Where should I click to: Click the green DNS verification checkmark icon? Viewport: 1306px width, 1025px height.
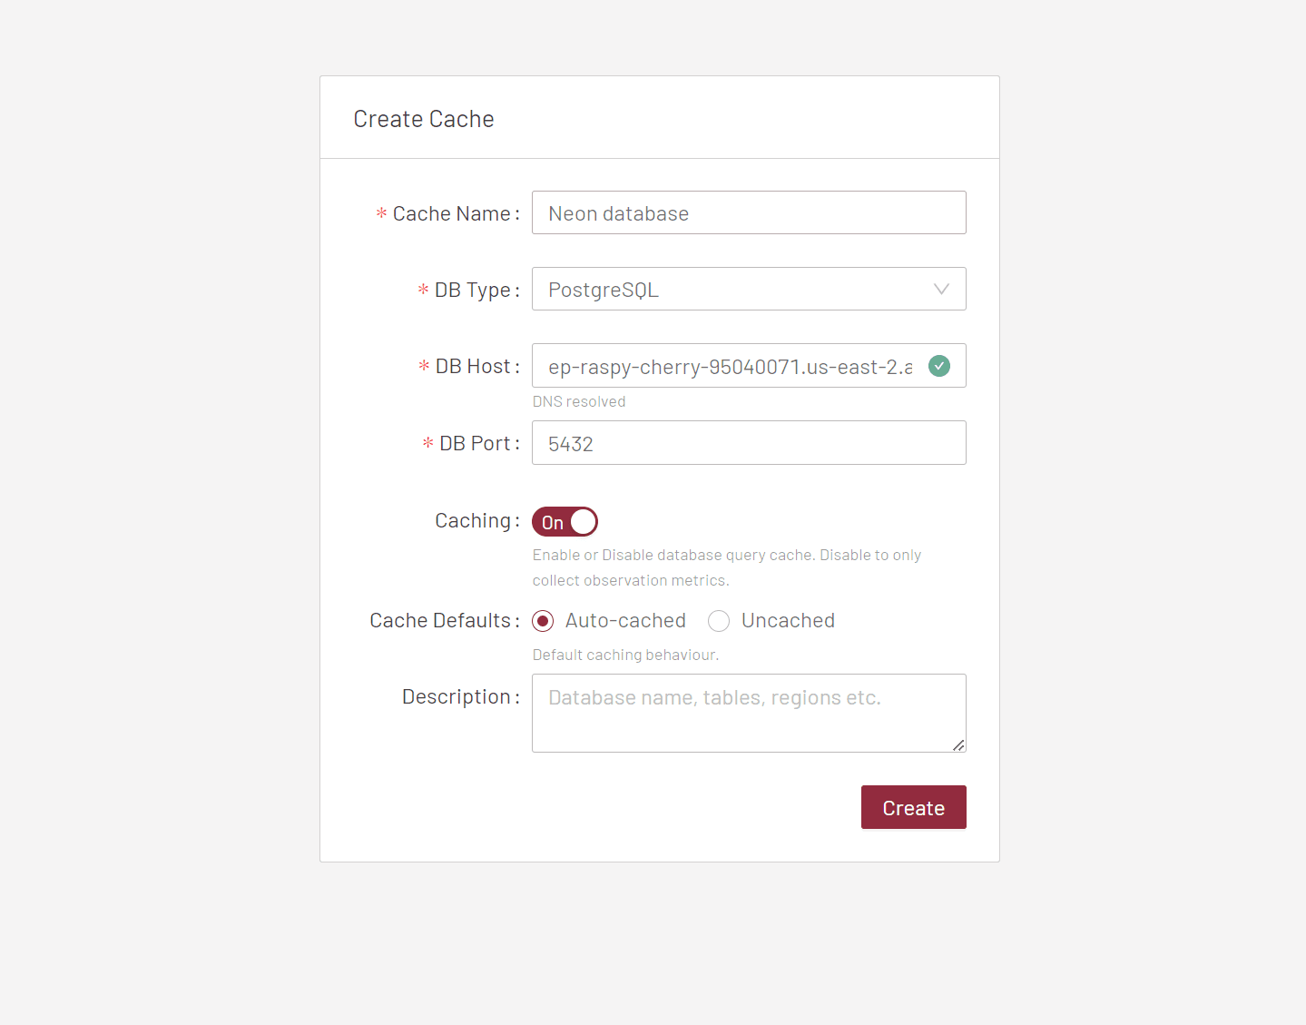939,366
